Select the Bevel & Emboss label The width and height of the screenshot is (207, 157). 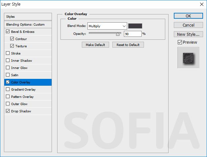point(23,32)
